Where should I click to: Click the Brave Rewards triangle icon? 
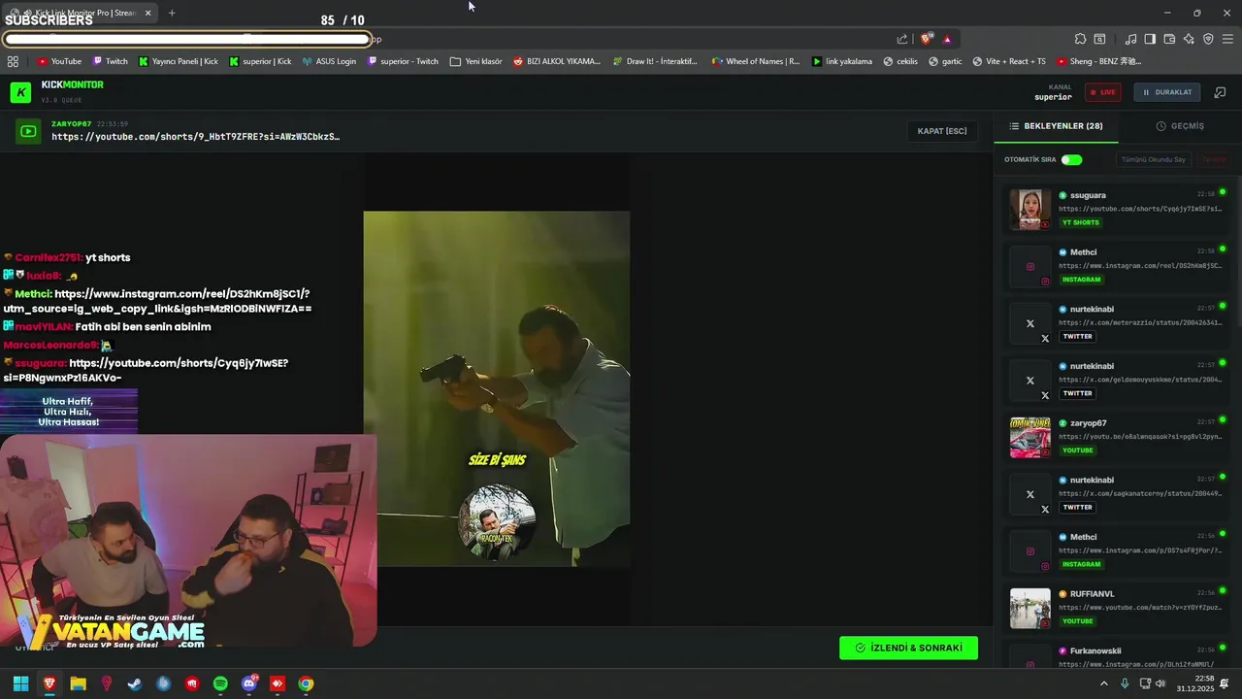[947, 39]
